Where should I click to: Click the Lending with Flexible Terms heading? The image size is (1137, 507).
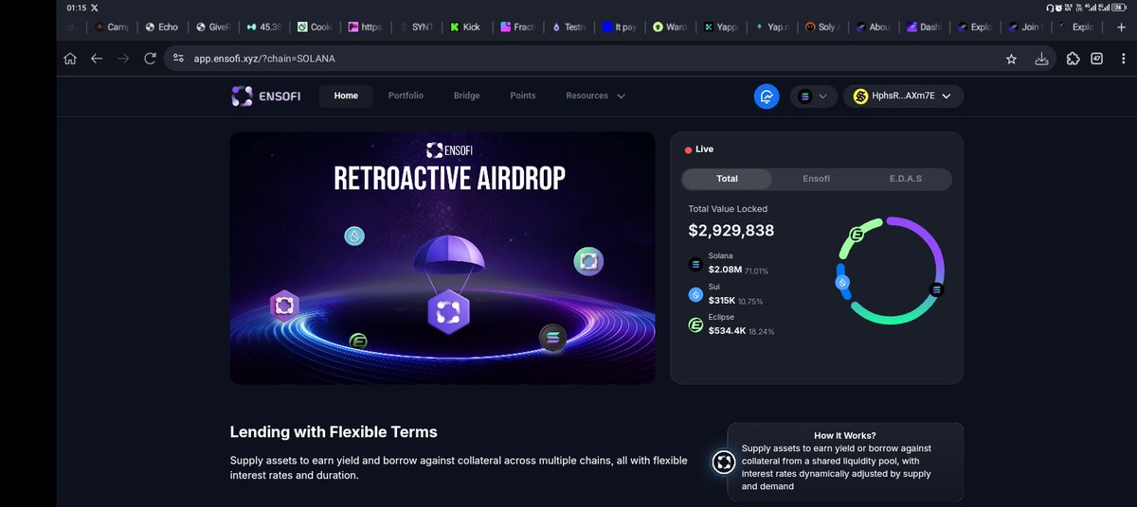coord(334,432)
